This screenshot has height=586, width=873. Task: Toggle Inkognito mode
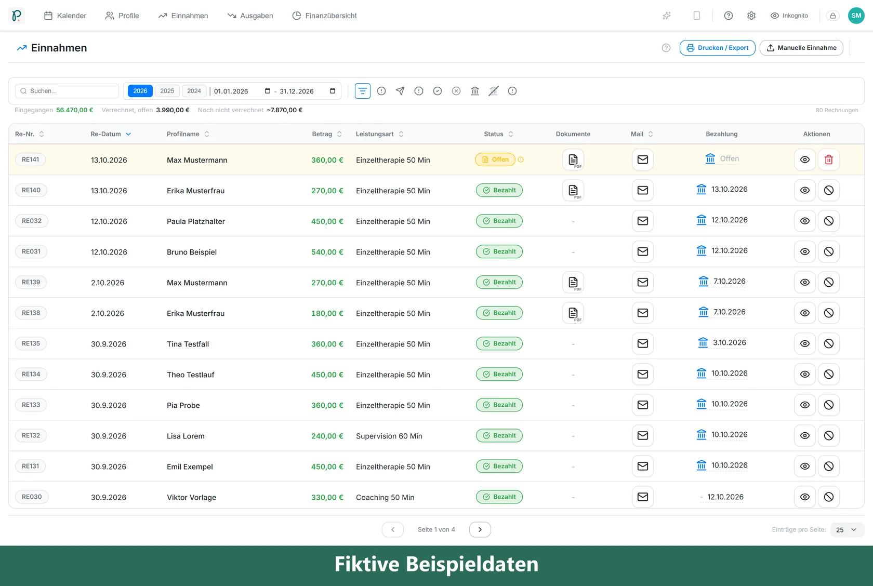point(789,16)
